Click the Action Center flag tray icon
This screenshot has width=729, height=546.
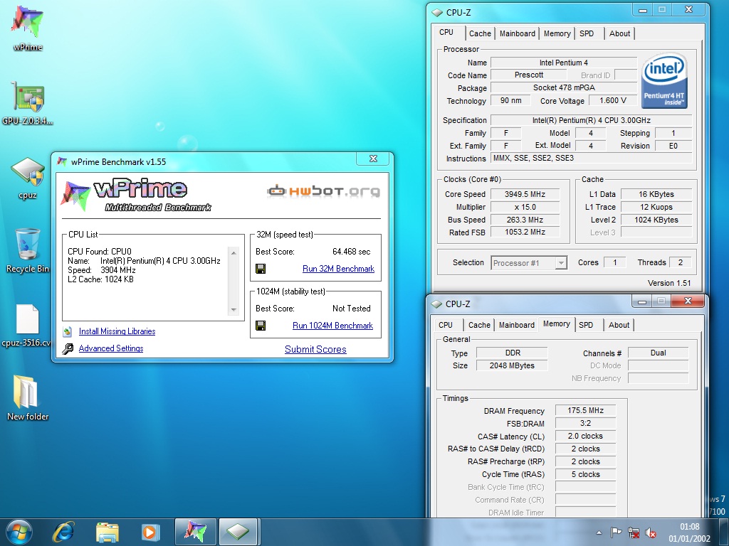(616, 532)
